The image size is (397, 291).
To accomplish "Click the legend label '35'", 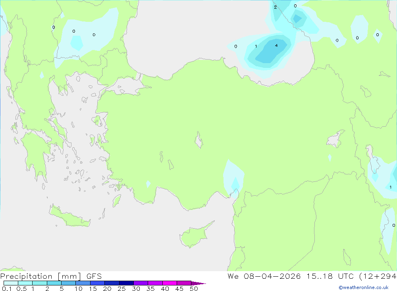I will [150, 289].
